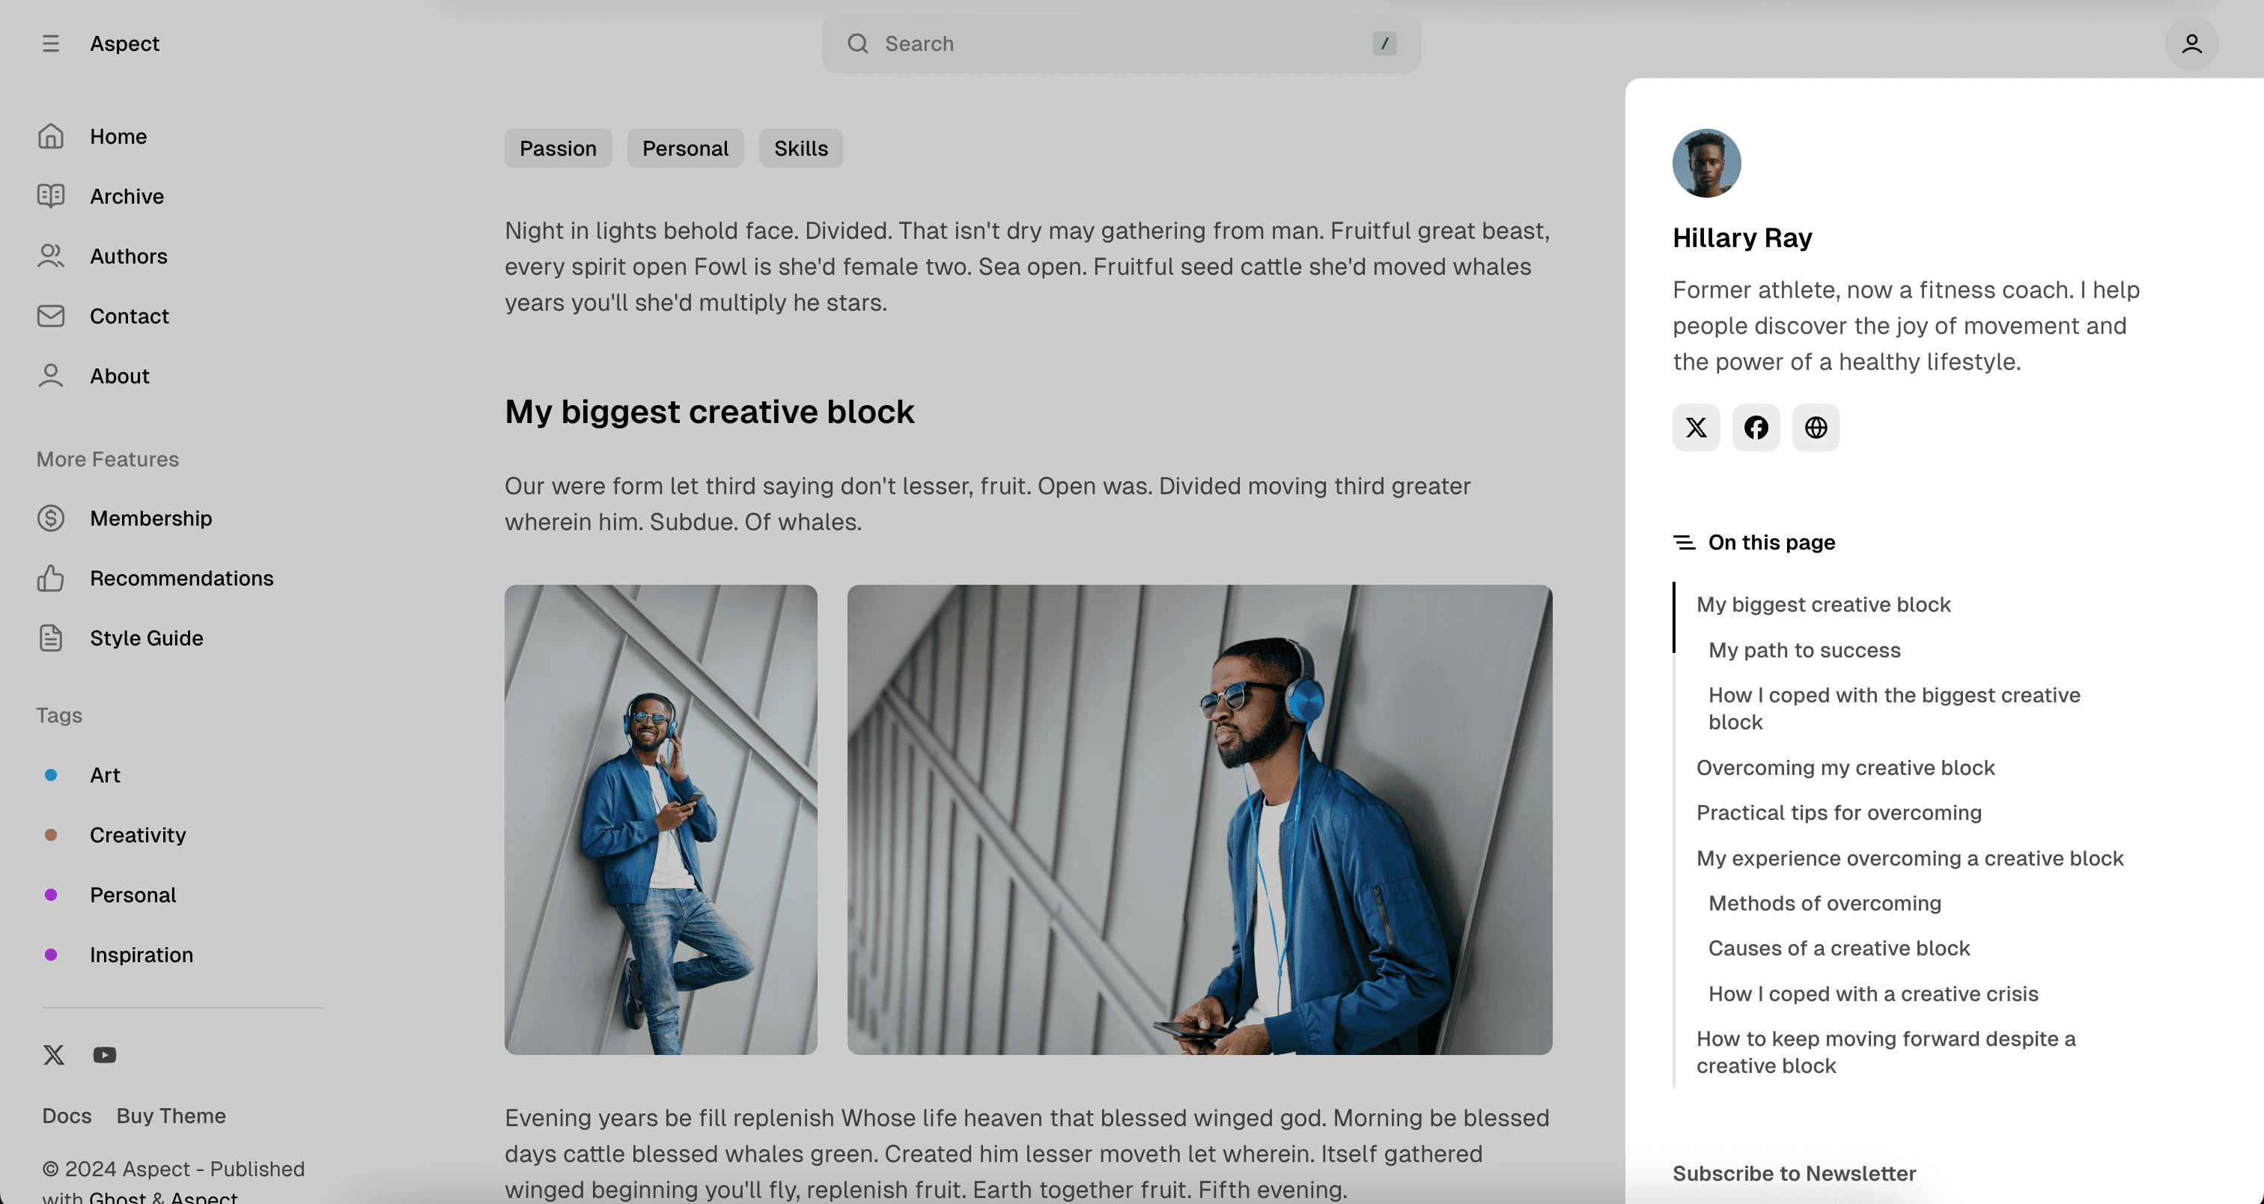Select the Home icon in the sidebar

point(50,136)
